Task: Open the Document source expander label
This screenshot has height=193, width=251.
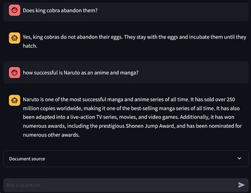Action: (27, 159)
